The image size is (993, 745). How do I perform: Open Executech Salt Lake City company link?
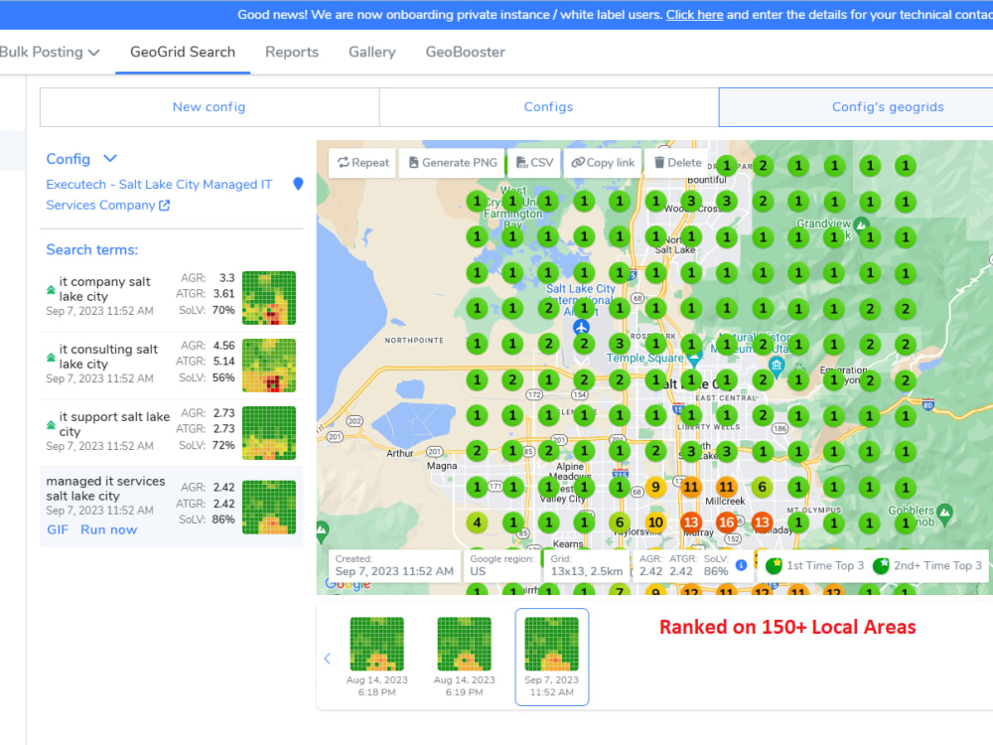coord(159,195)
